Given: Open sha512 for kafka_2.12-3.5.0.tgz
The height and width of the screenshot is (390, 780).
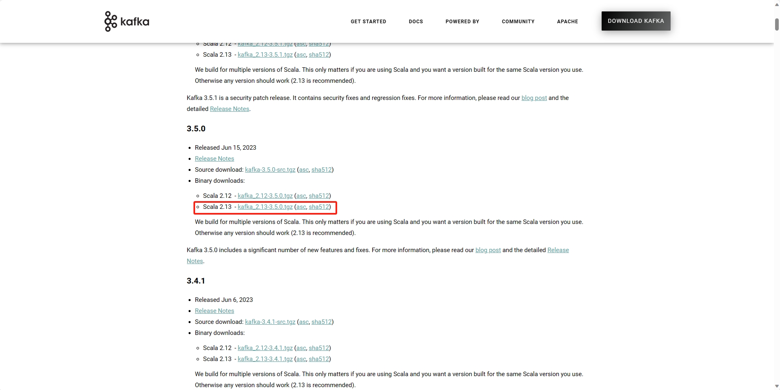Looking at the screenshot, I should tap(319, 196).
